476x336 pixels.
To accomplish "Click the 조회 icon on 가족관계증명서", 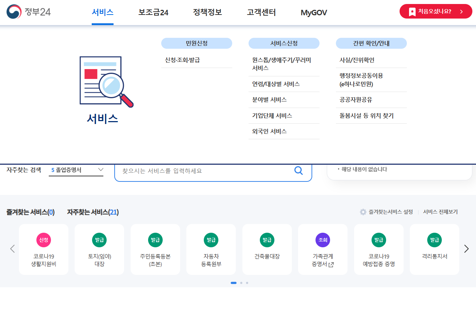I will click(x=323, y=240).
